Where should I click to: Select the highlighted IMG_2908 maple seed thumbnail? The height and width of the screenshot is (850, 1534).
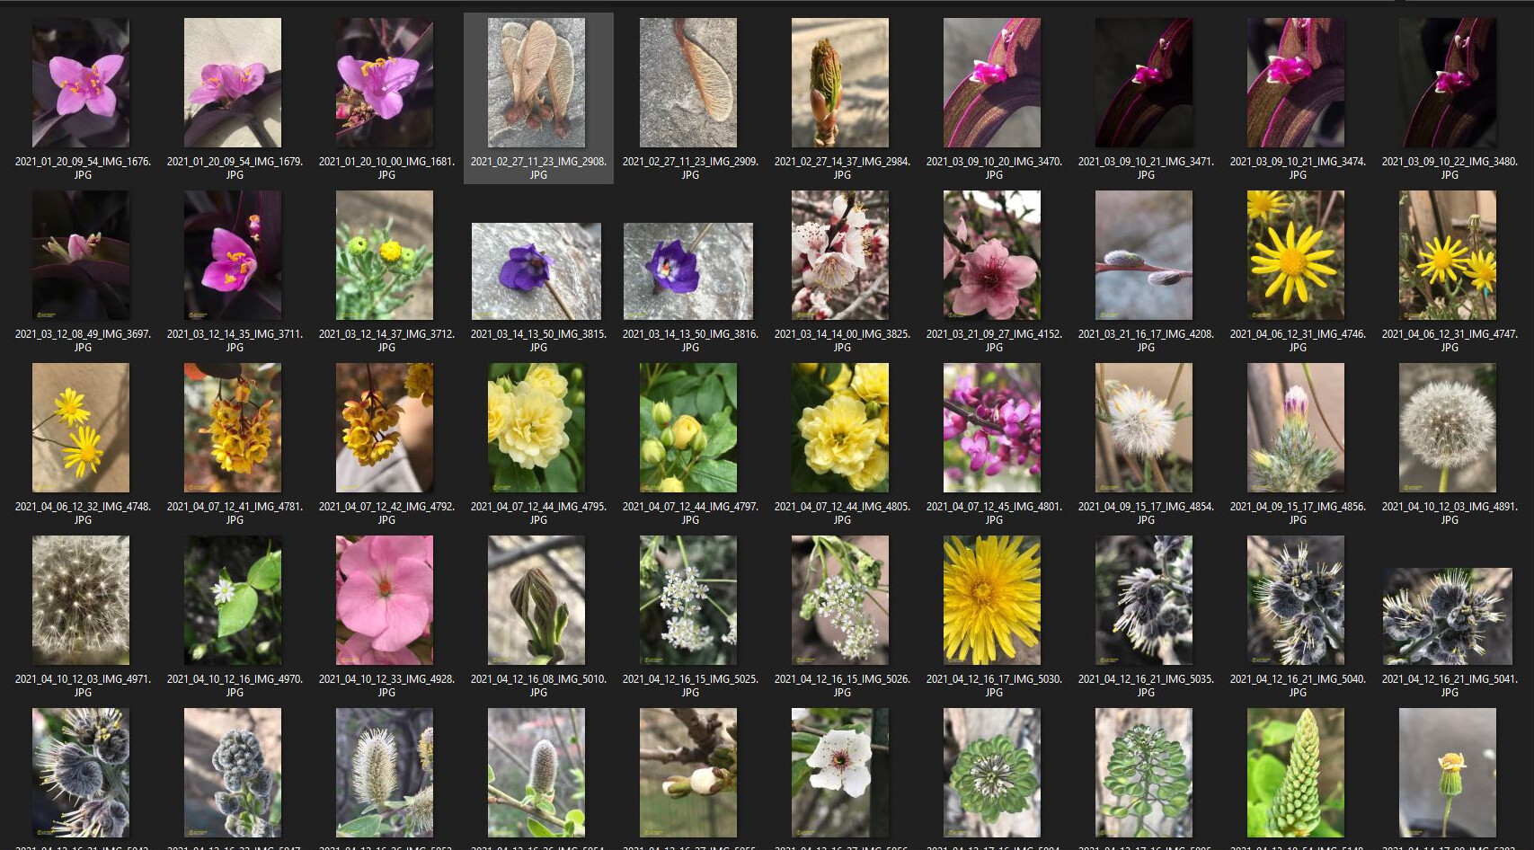pos(536,81)
